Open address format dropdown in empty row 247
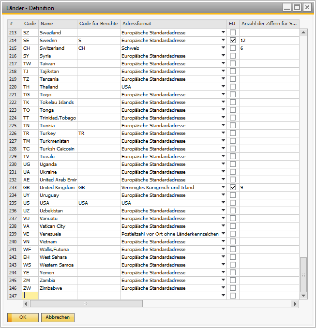The width and height of the screenshot is (316, 328). [223, 296]
